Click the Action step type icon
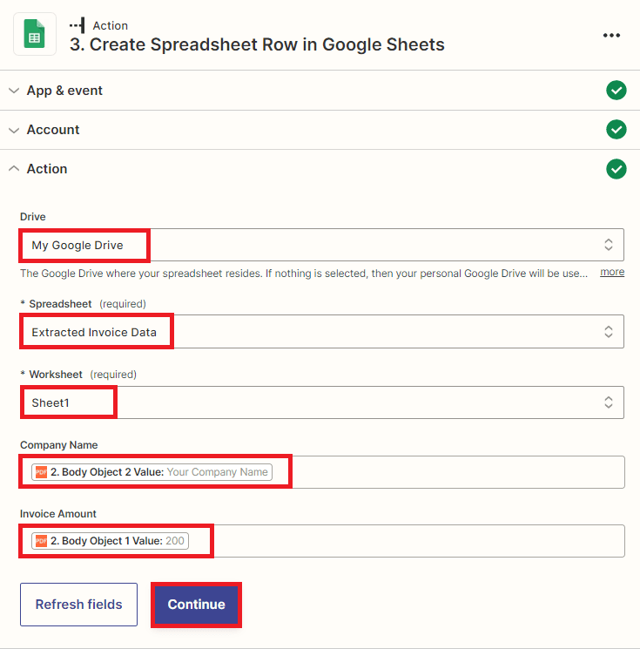The height and width of the screenshot is (649, 640). 77,25
